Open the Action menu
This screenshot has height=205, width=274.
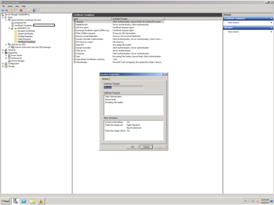[10, 6]
